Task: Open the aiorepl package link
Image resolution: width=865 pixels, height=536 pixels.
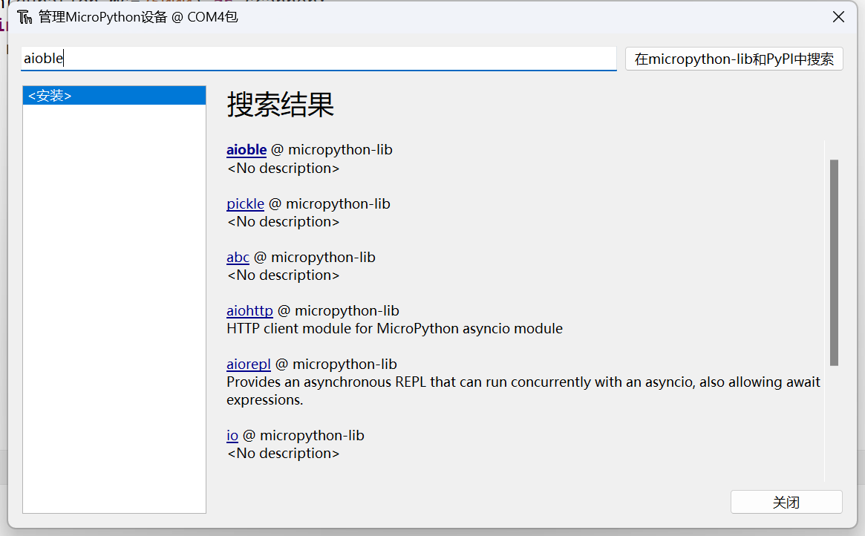Action: pos(249,365)
